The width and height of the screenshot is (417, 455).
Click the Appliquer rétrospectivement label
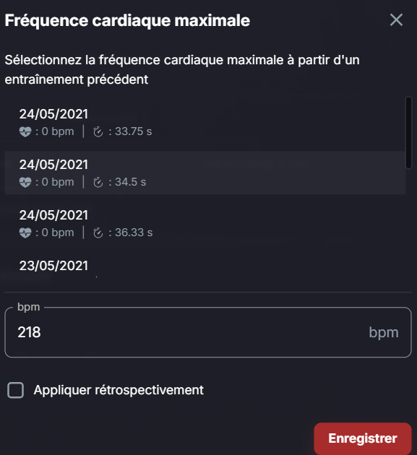point(119,390)
